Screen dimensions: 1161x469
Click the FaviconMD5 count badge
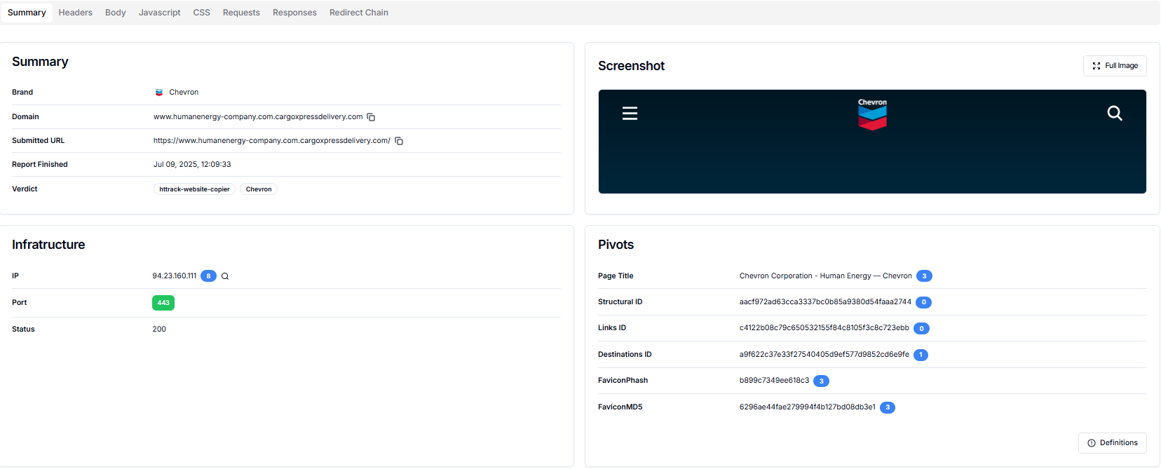coord(888,407)
